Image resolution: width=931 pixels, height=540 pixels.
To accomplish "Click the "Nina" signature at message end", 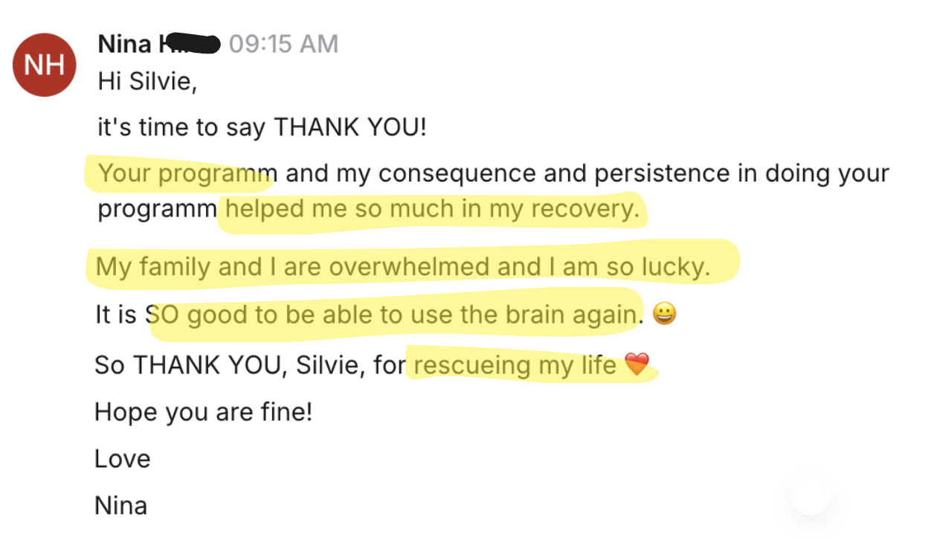I will (120, 506).
